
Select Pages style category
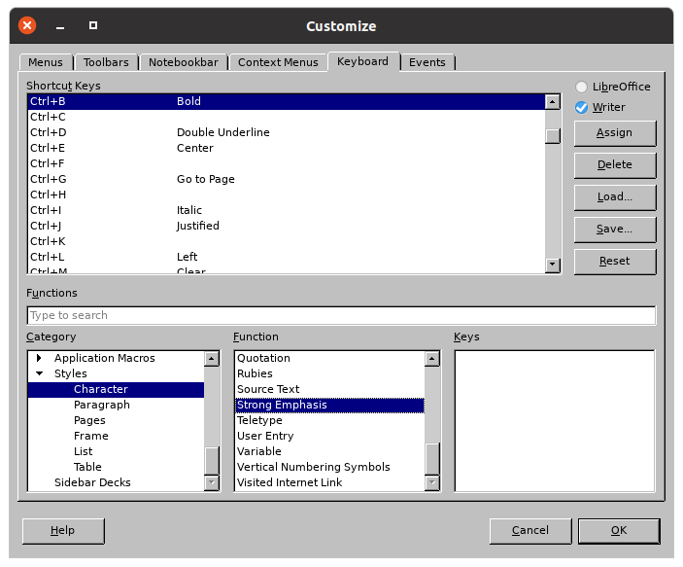point(116,421)
